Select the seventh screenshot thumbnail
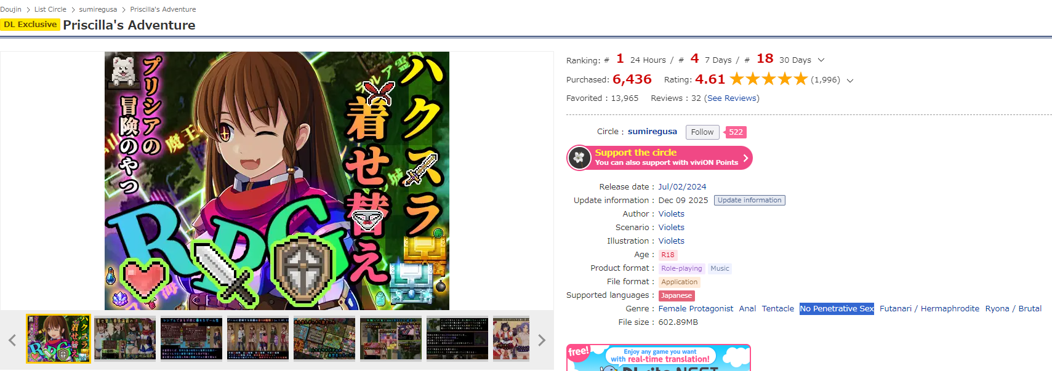This screenshot has height=371, width=1052. tap(457, 338)
